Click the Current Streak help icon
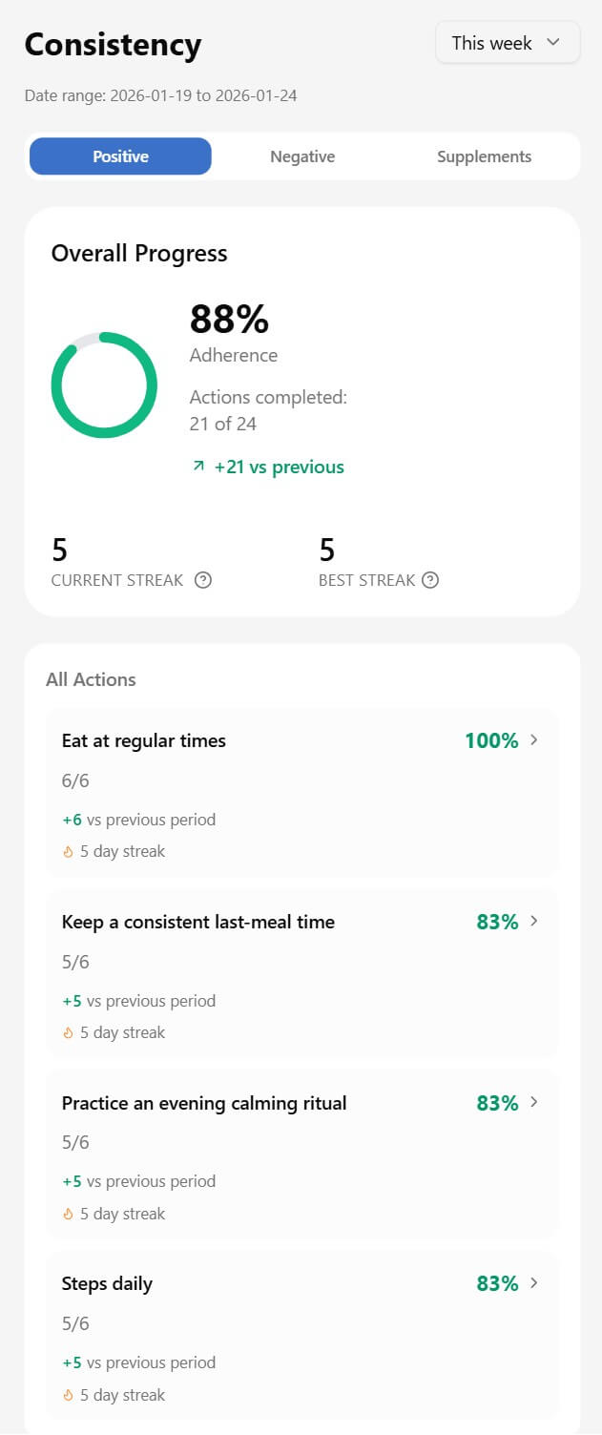602x1435 pixels. (x=203, y=580)
